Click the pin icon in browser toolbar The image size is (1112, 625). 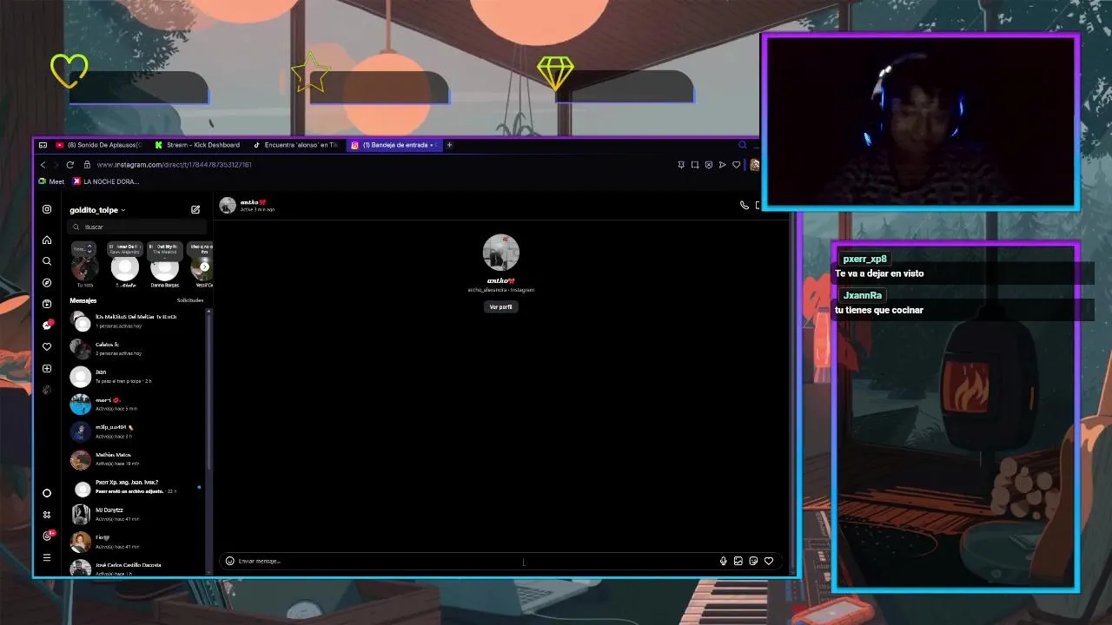(x=681, y=164)
